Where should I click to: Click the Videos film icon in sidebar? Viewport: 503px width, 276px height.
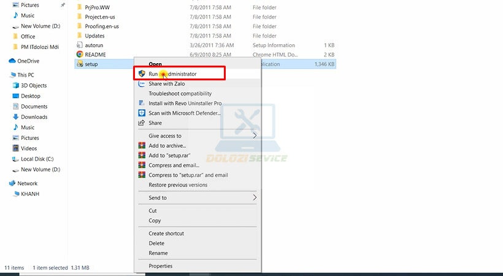(16, 148)
